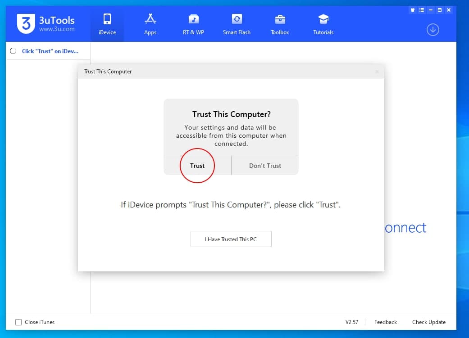The height and width of the screenshot is (338, 469).
Task: Click the 3uTools shield logo
Action: click(26, 24)
